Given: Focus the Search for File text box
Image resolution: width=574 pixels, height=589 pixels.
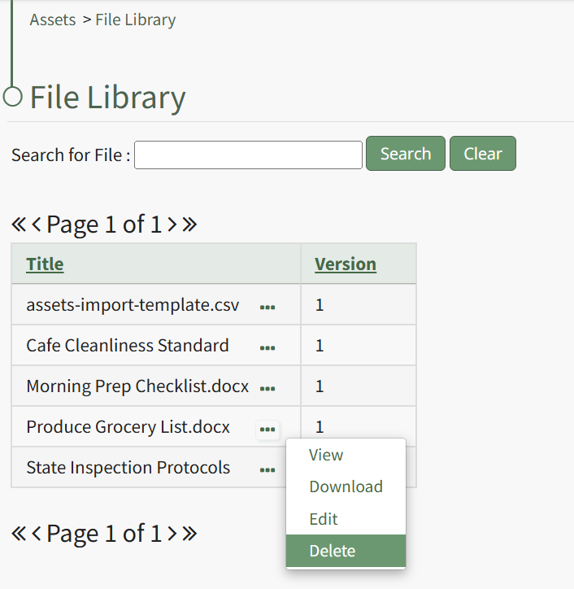Looking at the screenshot, I should (x=248, y=155).
